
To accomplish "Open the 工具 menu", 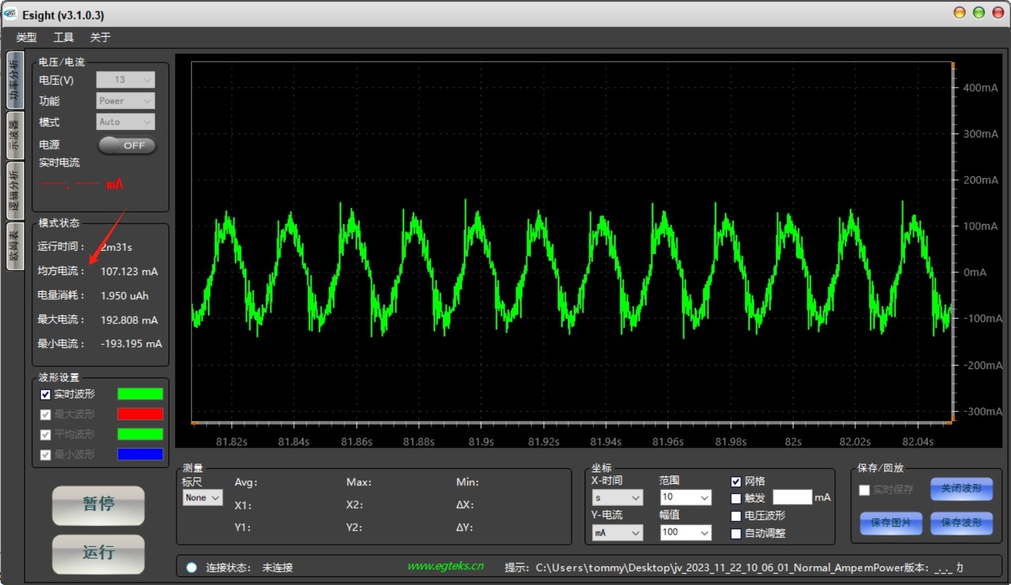I will (x=64, y=38).
